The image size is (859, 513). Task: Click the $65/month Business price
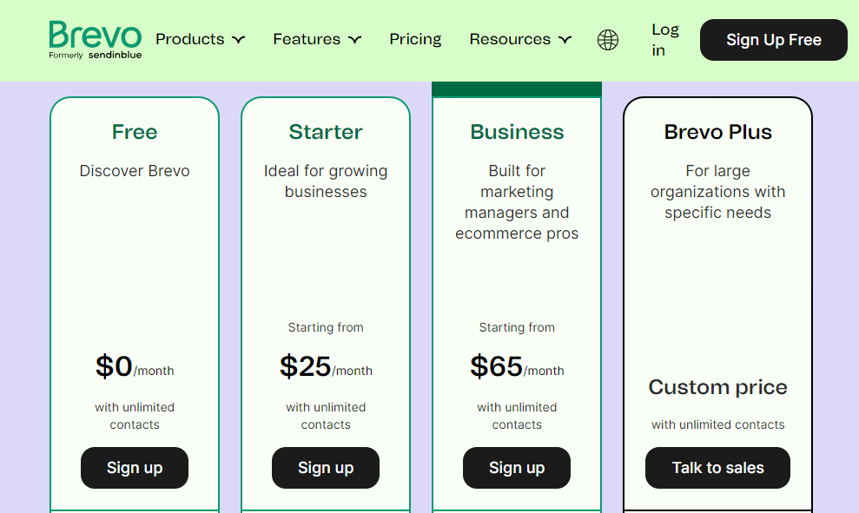517,367
